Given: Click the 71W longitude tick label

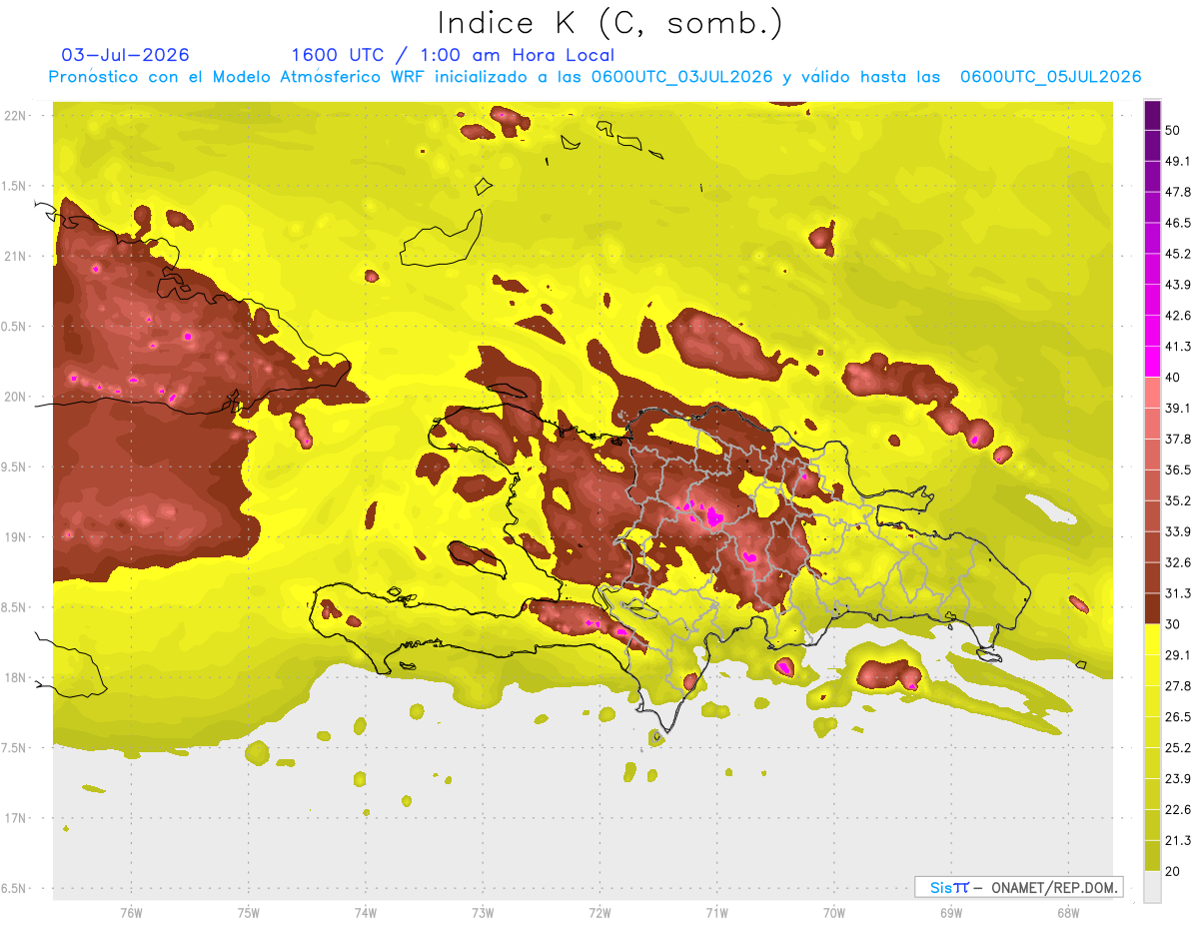Looking at the screenshot, I should (716, 913).
